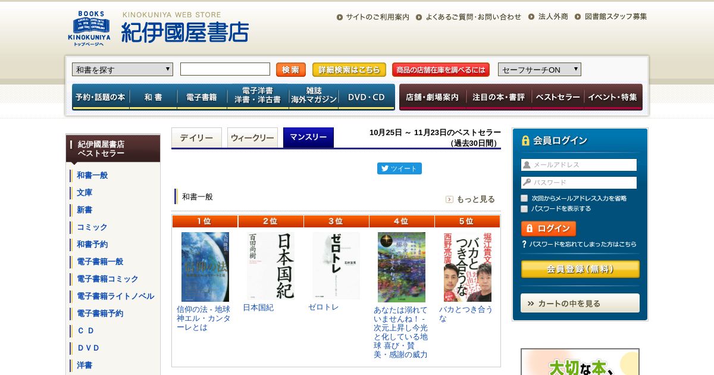Image resolution: width=714 pixels, height=375 pixels.
Task: Click the Books Kinokuniya logo icon
Action: tap(89, 28)
